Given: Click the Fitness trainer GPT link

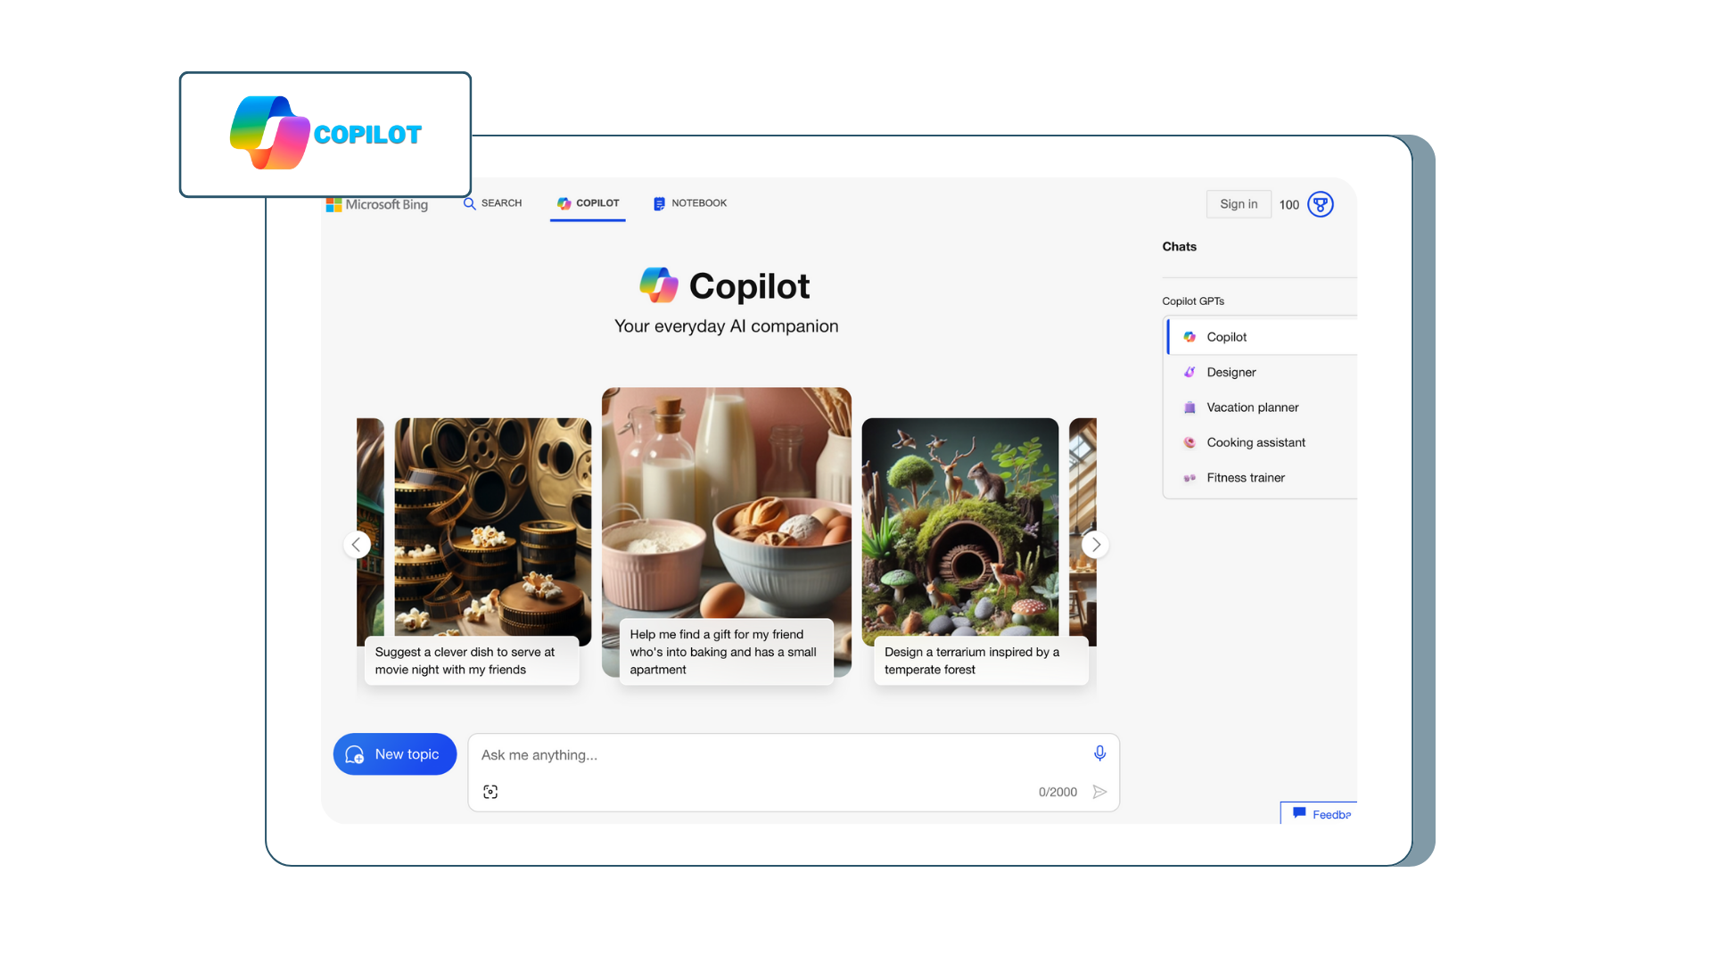Looking at the screenshot, I should (x=1247, y=477).
